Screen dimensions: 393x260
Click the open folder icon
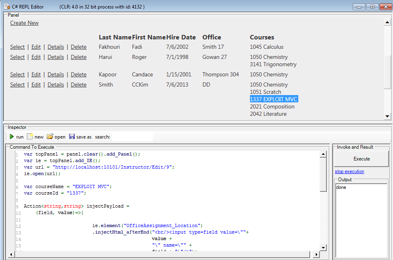pos(50,137)
